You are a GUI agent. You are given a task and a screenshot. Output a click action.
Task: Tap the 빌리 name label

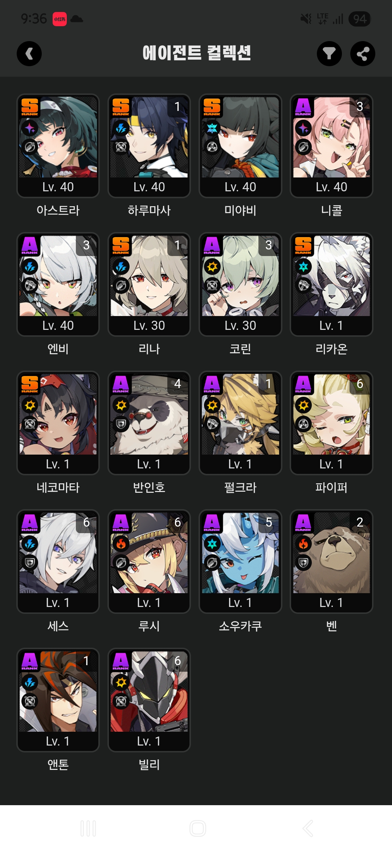tap(149, 764)
